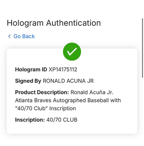Click the "40/70 Club" Inscription line

tap(45, 109)
